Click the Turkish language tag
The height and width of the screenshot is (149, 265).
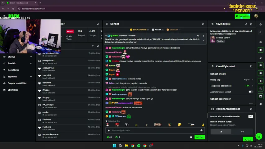click(x=221, y=41)
